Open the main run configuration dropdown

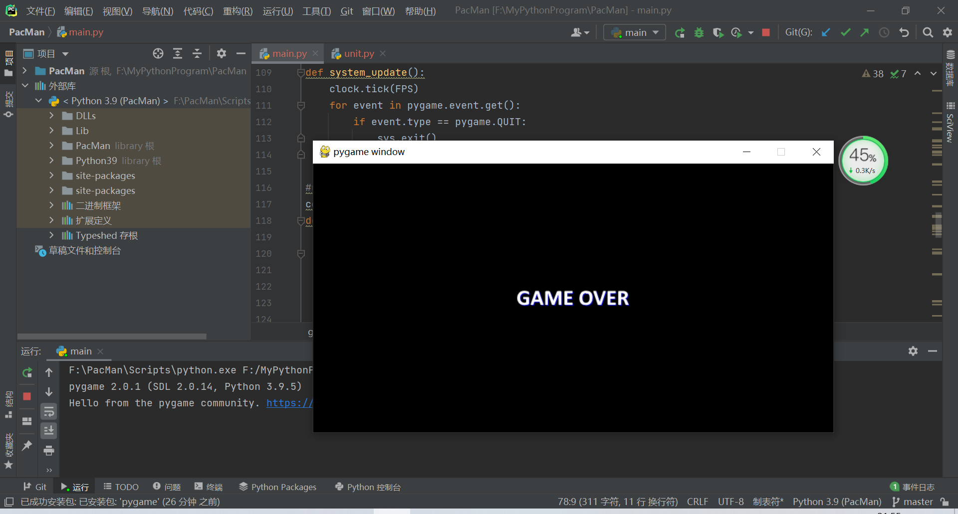pyautogui.click(x=635, y=32)
